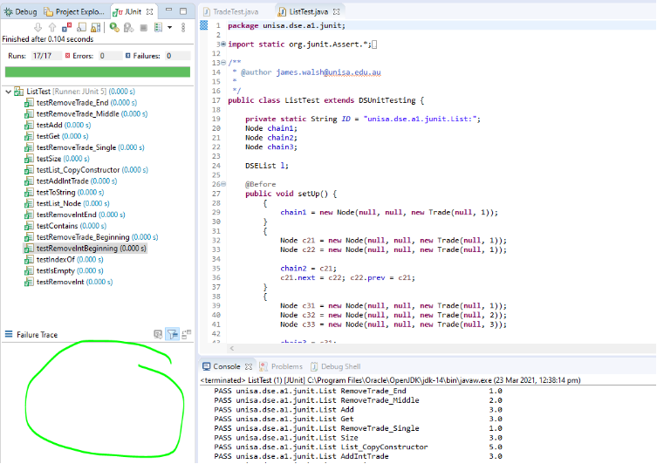The image size is (657, 464).
Task: Click editor horizontal scrollbar left arrow
Action: click(x=232, y=348)
